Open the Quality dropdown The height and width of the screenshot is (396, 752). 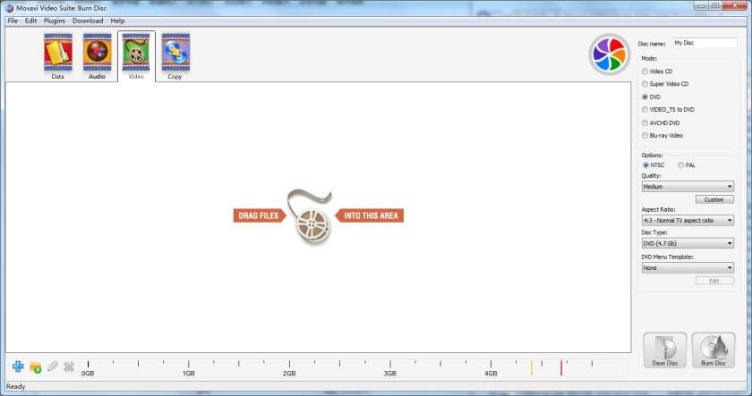point(688,186)
